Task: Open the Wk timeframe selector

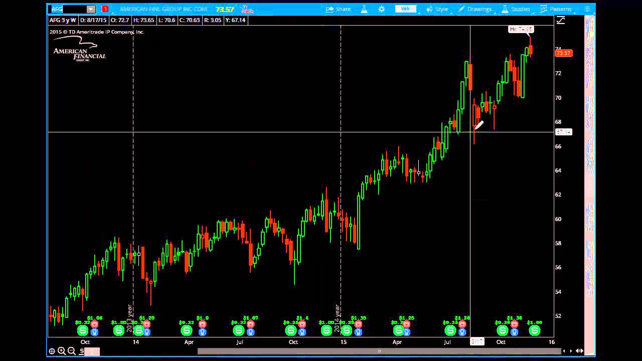Action: click(405, 9)
